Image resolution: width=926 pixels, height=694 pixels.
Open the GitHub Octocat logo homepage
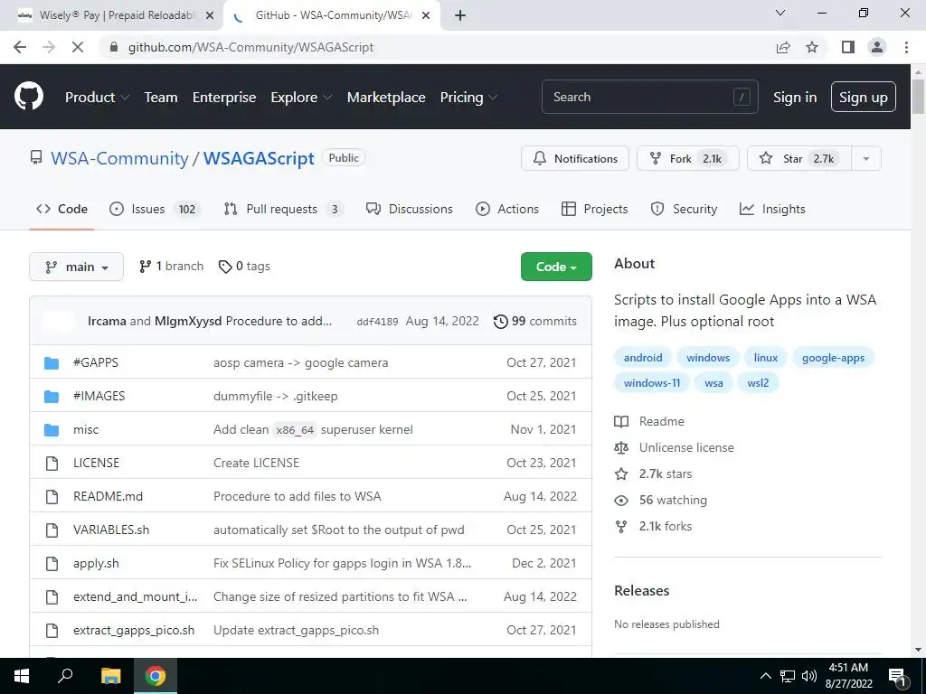[29, 97]
